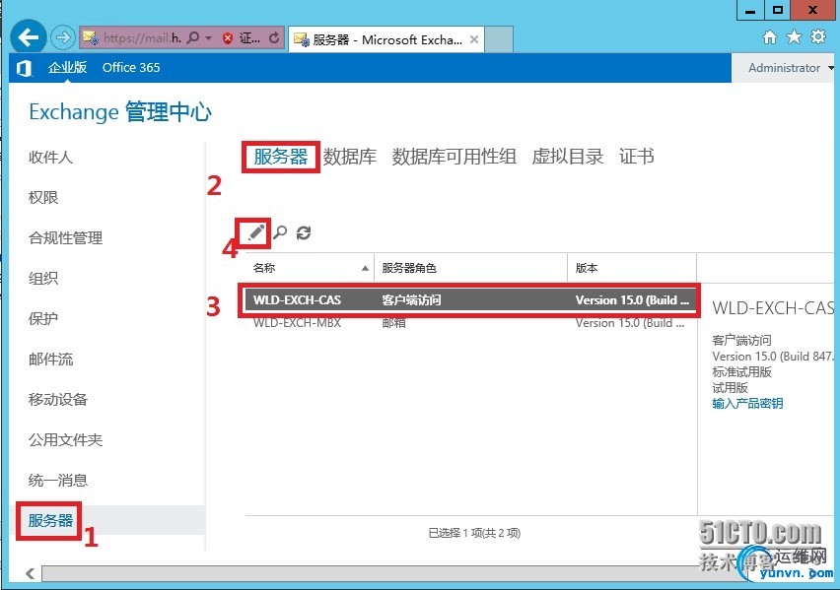Click the pencil edit icon

pos(256,232)
